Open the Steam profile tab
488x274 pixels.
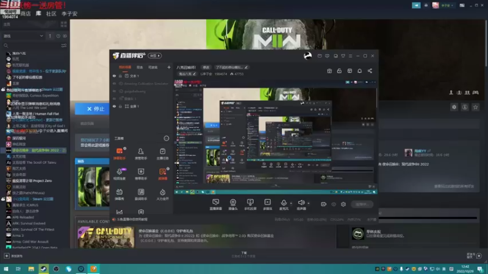[x=70, y=13]
